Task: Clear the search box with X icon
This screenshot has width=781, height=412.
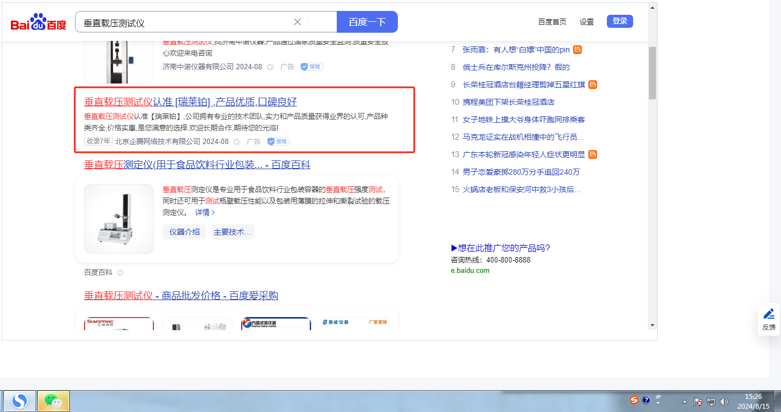Action: 297,22
